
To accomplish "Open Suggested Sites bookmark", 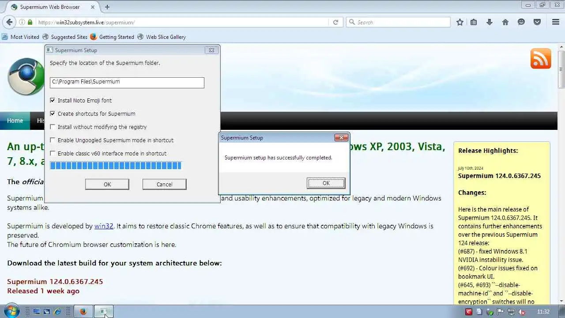I will pos(65,37).
